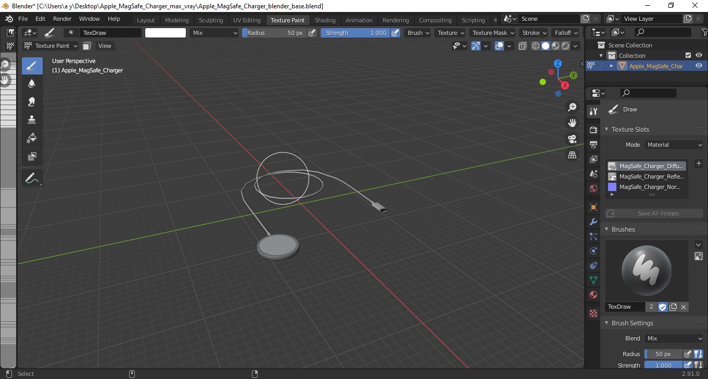The width and height of the screenshot is (708, 379).
Task: Switch to the Shading workspace tab
Action: 325,20
